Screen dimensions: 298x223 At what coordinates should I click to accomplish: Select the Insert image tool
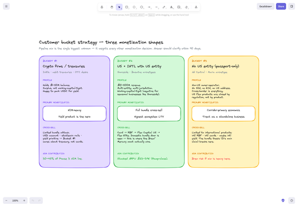(179, 7)
